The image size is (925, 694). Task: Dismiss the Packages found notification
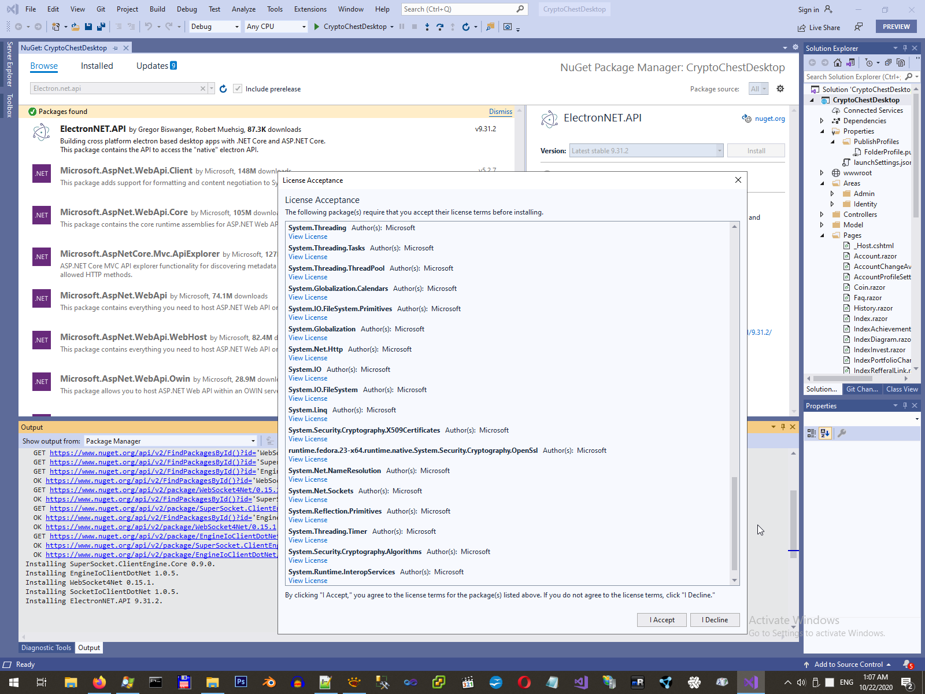point(501,112)
